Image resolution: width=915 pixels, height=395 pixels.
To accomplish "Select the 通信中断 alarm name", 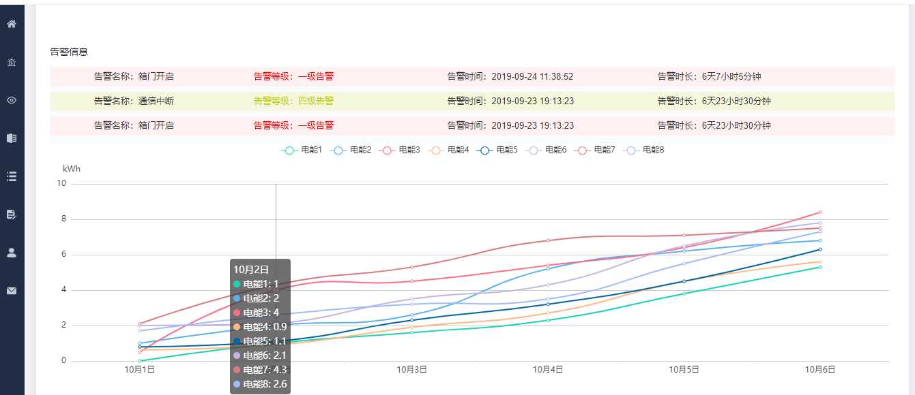I will click(156, 101).
